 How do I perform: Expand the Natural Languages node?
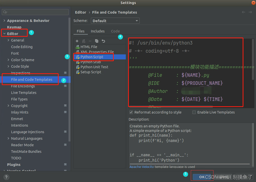8,138
